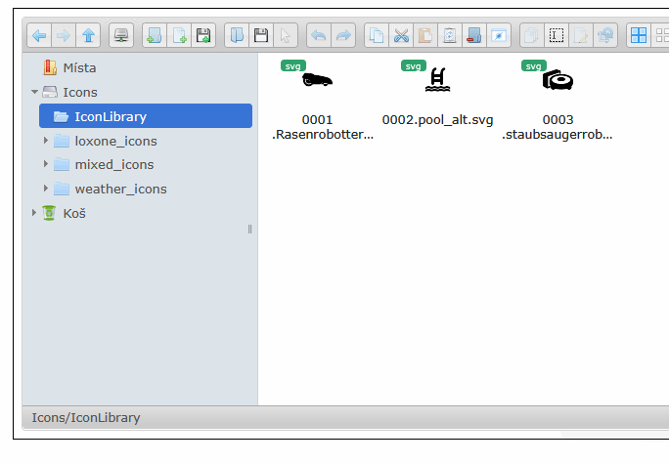Click the clipboard with blue arrows icon

tap(450, 35)
